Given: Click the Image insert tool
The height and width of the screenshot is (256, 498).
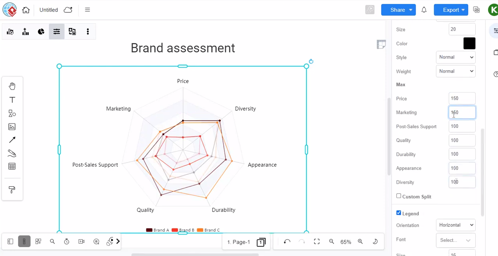Looking at the screenshot, I should point(12,127).
